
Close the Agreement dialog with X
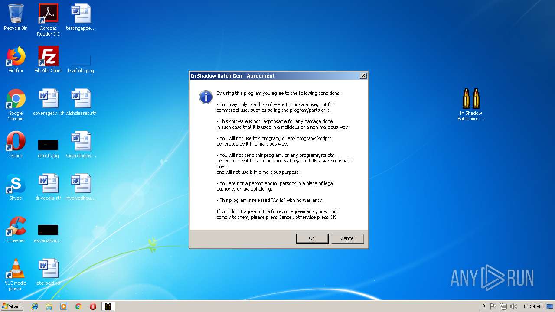point(363,76)
